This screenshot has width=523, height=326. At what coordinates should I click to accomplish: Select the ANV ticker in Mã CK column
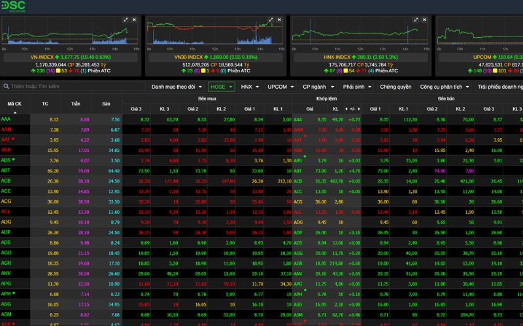[6, 273]
